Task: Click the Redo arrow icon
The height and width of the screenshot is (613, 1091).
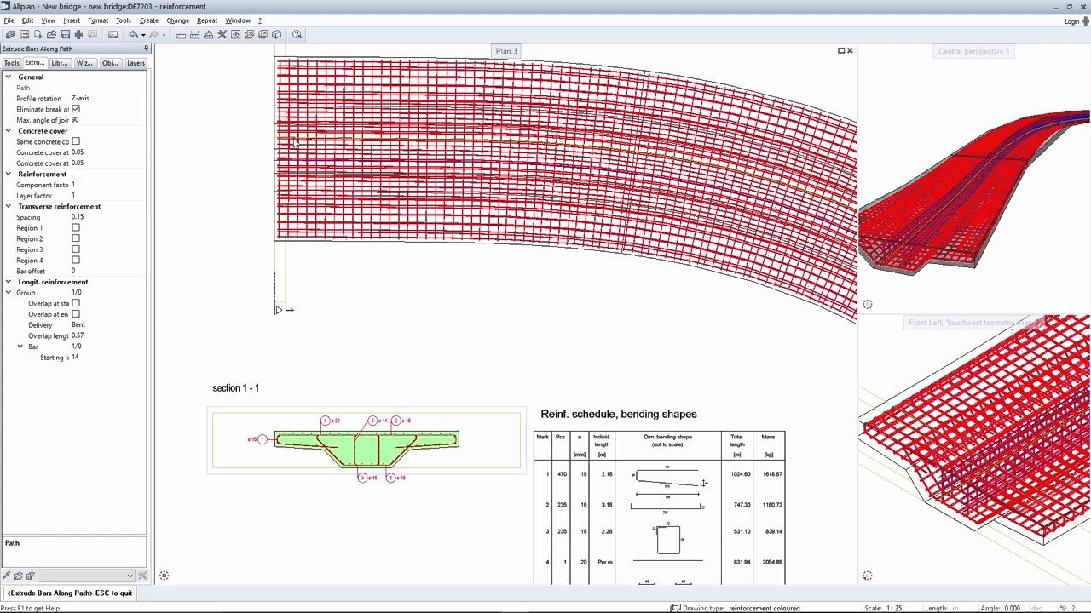Action: click(154, 35)
